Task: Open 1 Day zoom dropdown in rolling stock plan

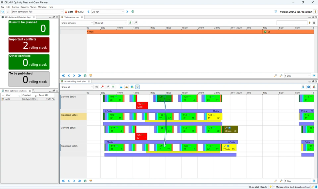Action: [297, 181]
